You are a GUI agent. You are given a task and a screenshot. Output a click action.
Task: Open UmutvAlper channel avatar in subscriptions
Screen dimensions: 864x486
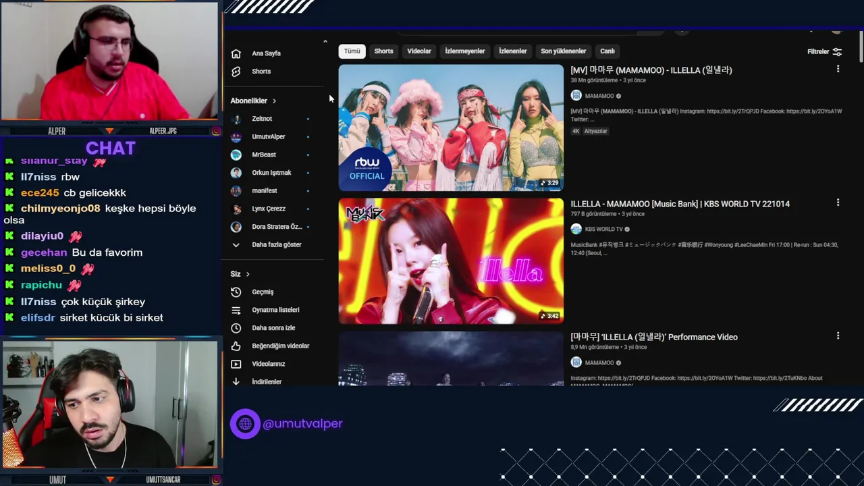coord(236,137)
